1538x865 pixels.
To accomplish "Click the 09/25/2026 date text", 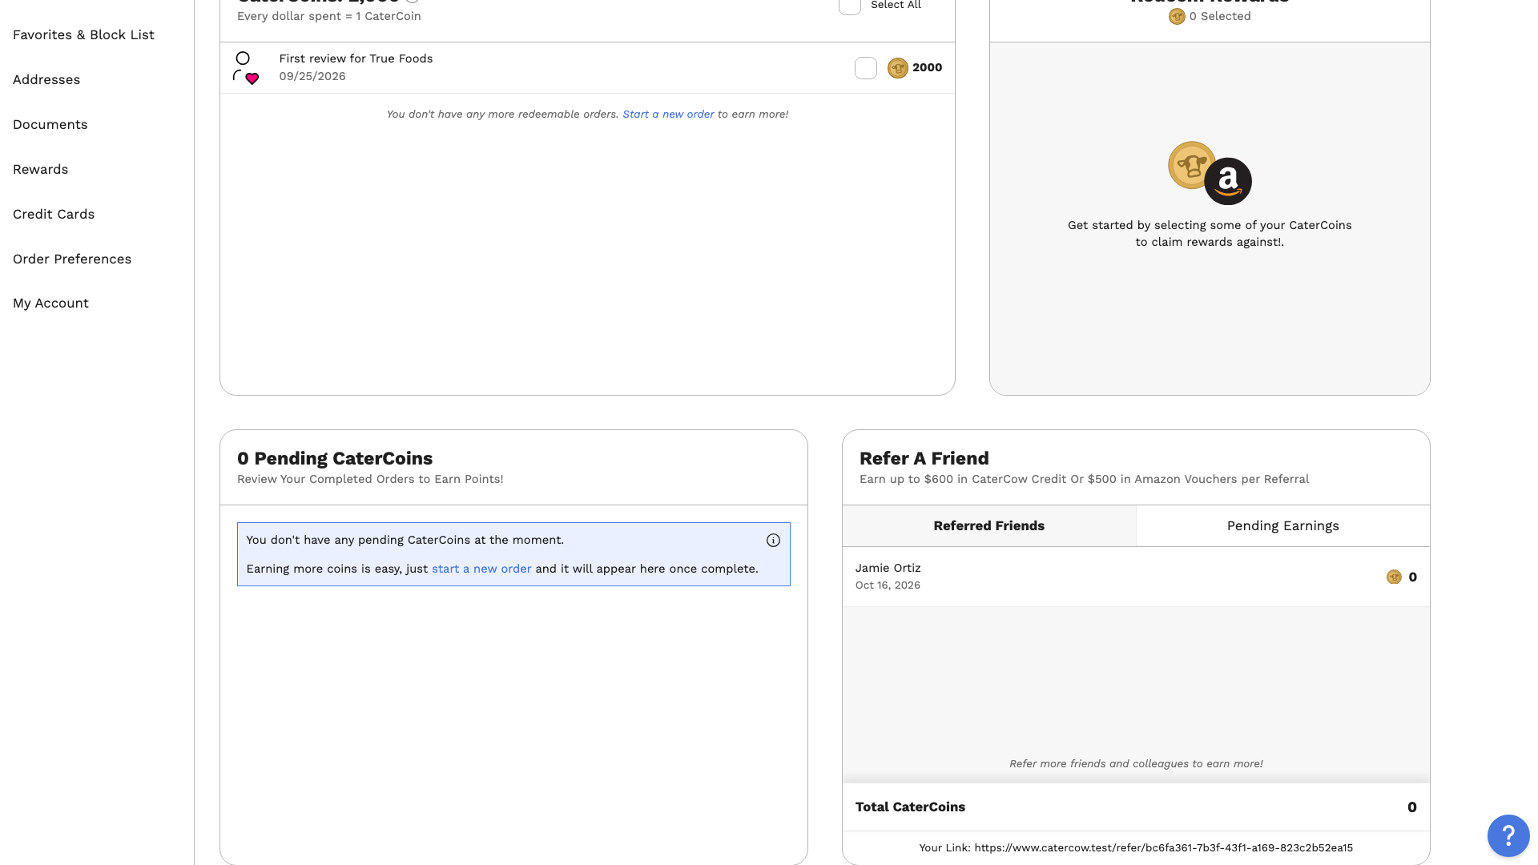I will (x=312, y=77).
